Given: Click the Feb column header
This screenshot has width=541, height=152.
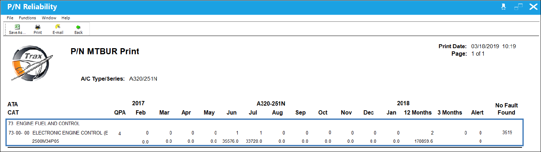Looking at the screenshot, I should [141, 112].
